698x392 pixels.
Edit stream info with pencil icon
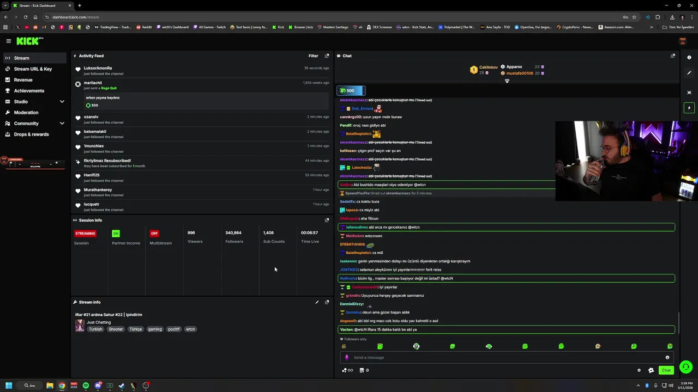tap(317, 302)
